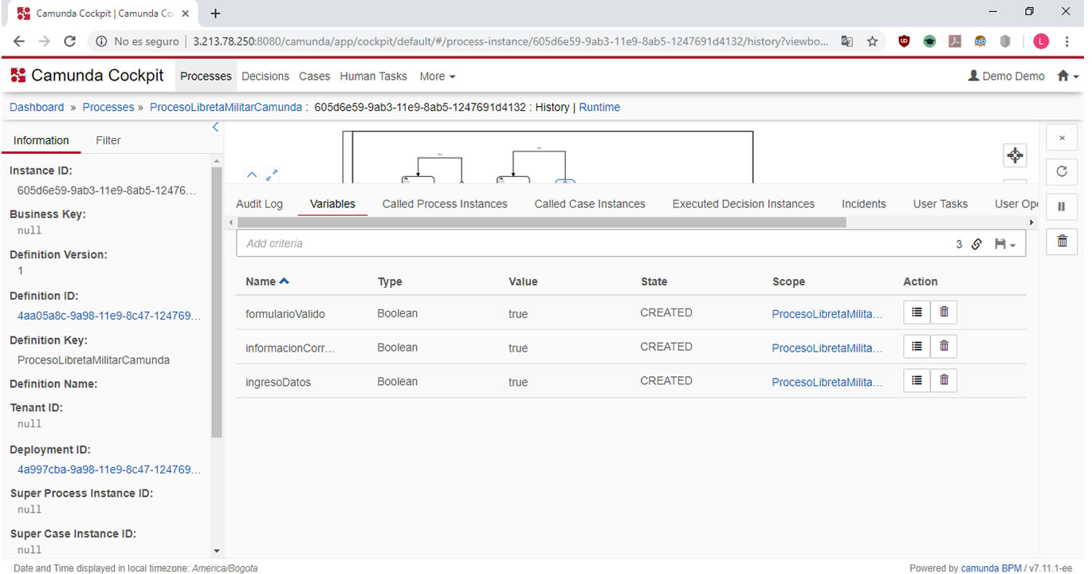Suspend the process instance with the pause button
This screenshot has width=1092, height=574.
[1062, 206]
